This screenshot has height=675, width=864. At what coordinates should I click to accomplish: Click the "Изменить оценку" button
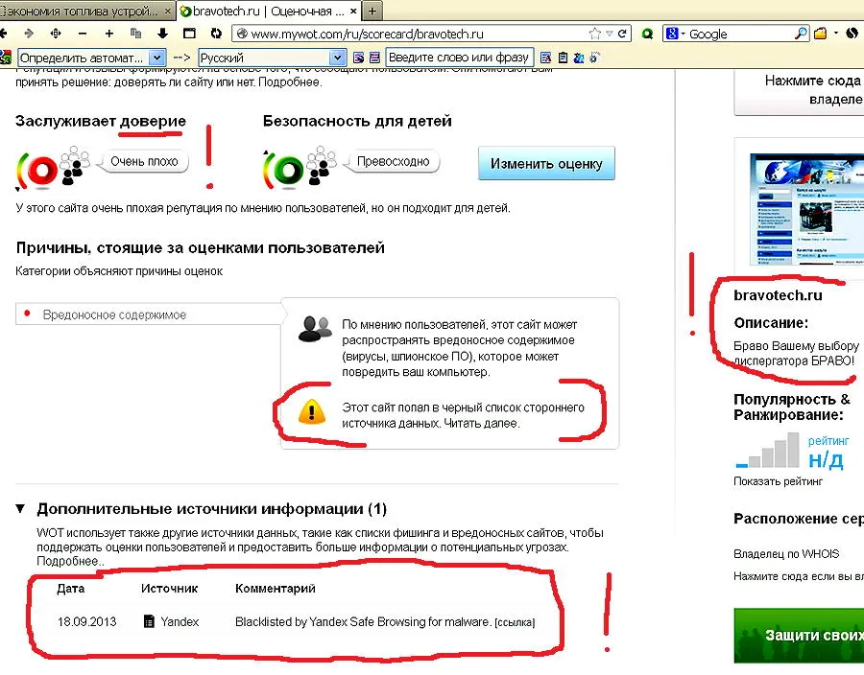coord(546,163)
